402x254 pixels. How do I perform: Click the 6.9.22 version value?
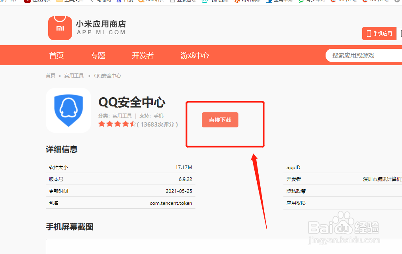(x=185, y=179)
